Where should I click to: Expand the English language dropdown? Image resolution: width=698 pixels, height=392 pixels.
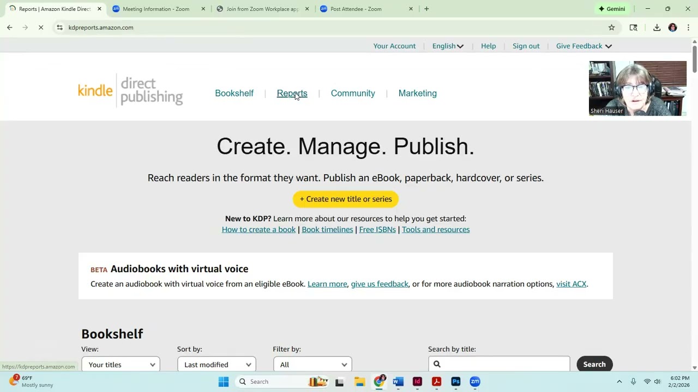point(448,46)
